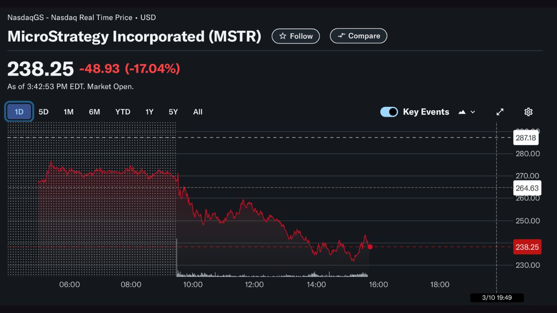This screenshot has width=557, height=313.
Task: Click the 264.63 price label
Action: (x=527, y=188)
